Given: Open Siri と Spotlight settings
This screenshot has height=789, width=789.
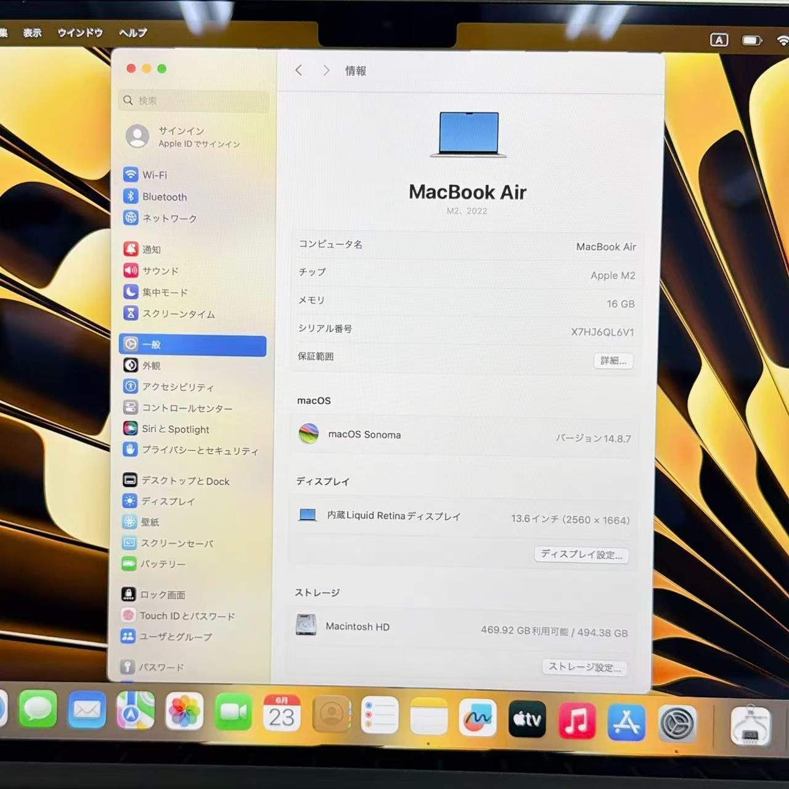Looking at the screenshot, I should click(x=166, y=429).
